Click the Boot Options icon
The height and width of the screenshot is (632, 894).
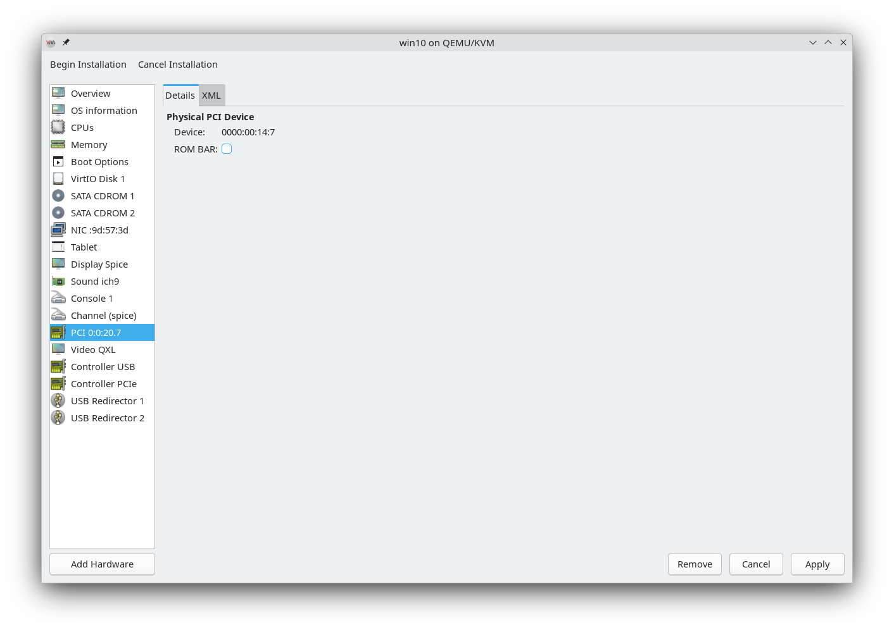click(x=58, y=162)
